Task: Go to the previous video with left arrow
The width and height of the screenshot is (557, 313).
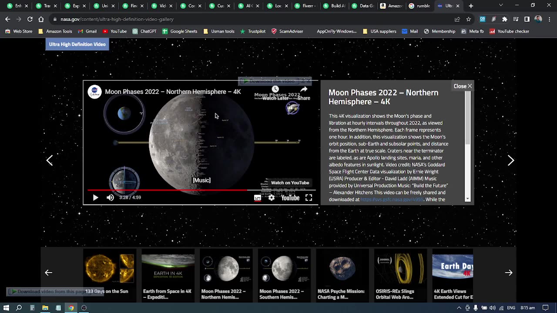Action: point(50,160)
